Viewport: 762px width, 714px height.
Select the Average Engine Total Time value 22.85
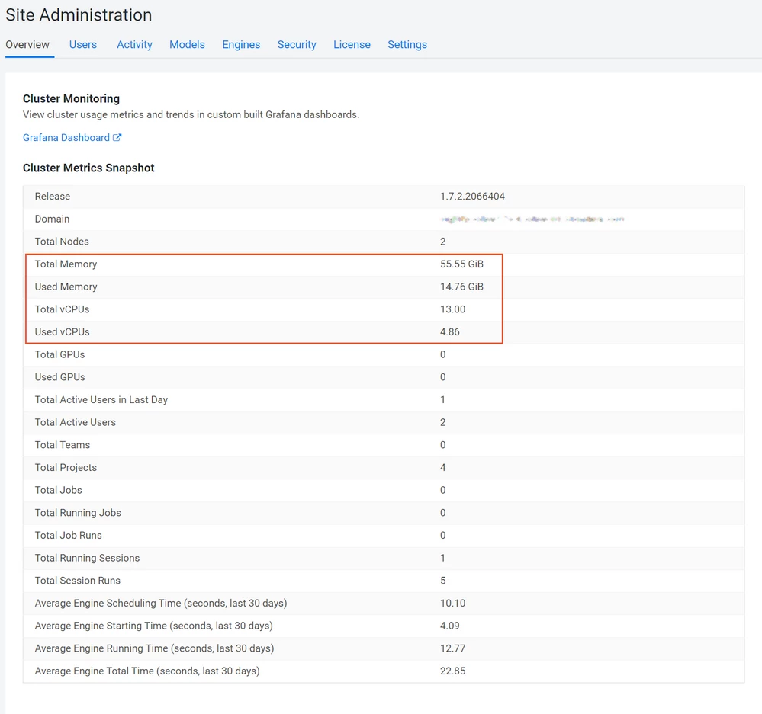point(453,671)
